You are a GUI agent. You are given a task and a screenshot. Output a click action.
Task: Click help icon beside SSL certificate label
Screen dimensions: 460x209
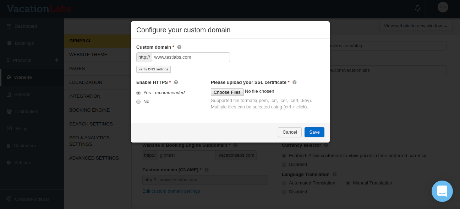click(294, 82)
